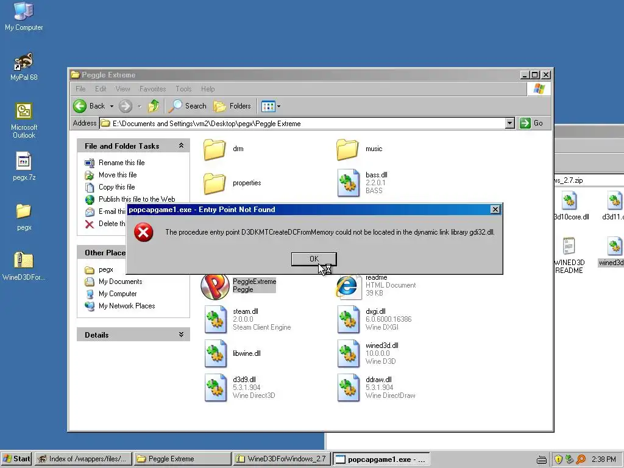The height and width of the screenshot is (468, 624).
Task: Open My Documents under Other Places
Action: click(x=120, y=282)
